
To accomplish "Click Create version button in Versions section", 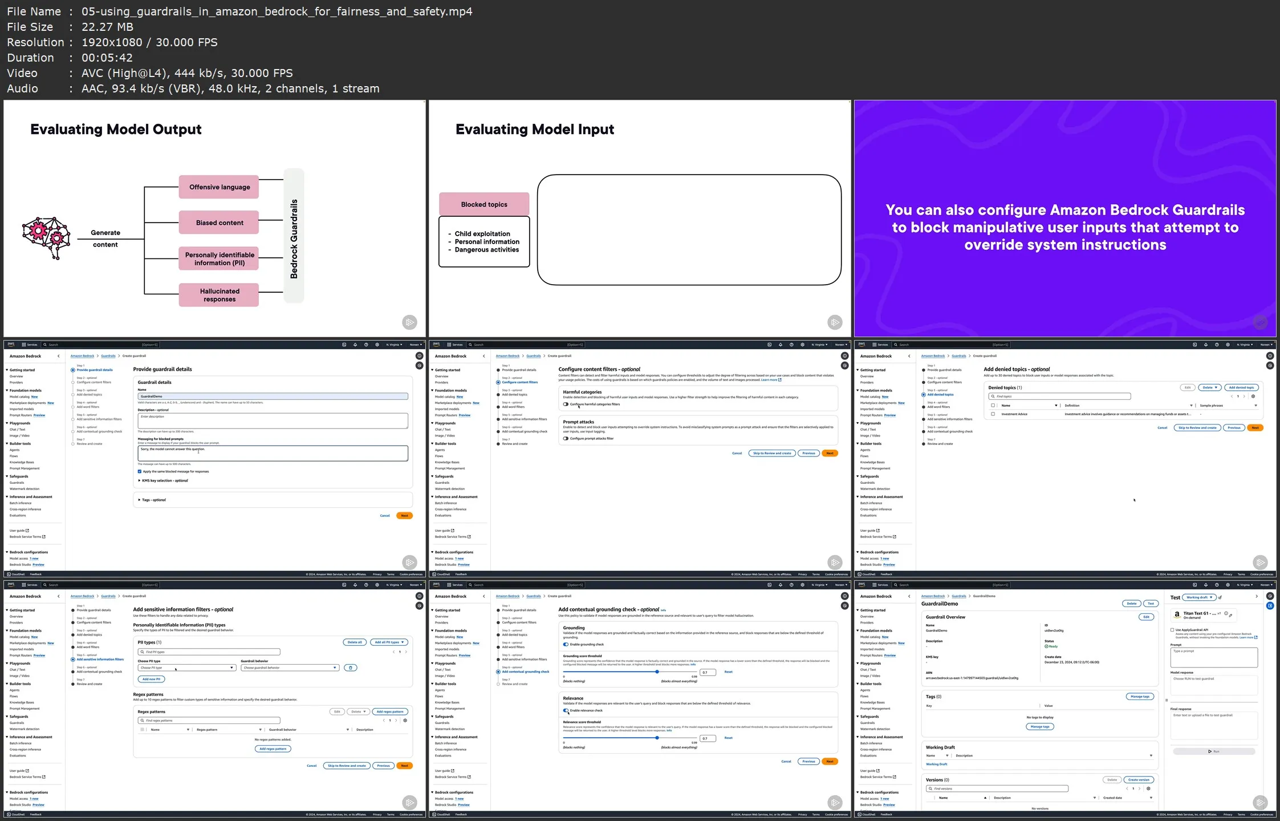I will pyautogui.click(x=1139, y=779).
